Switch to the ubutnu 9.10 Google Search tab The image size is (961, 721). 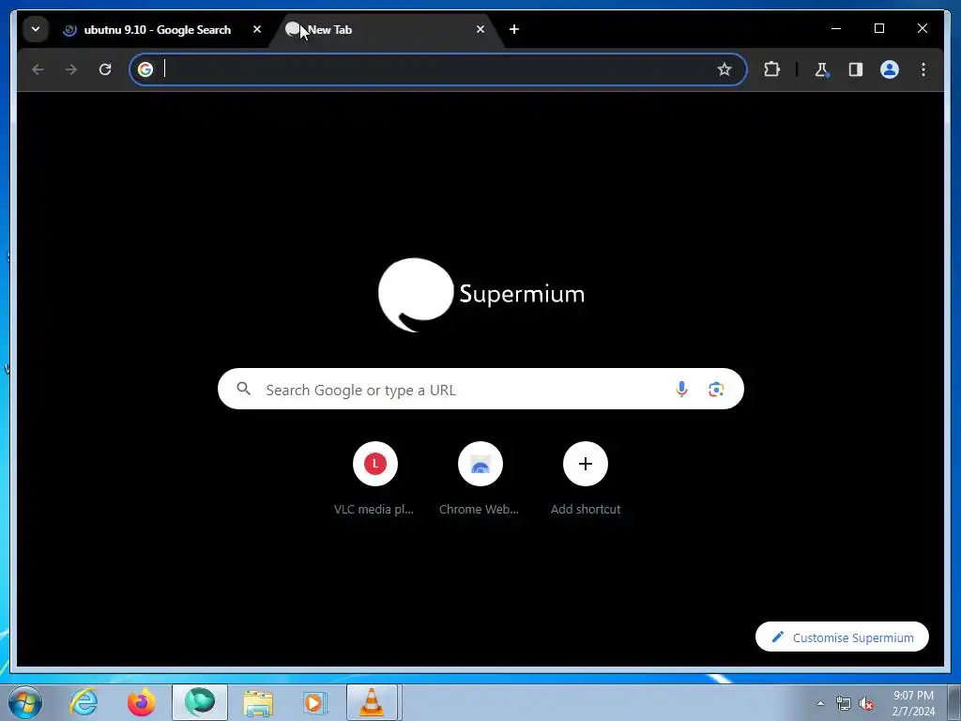157,29
